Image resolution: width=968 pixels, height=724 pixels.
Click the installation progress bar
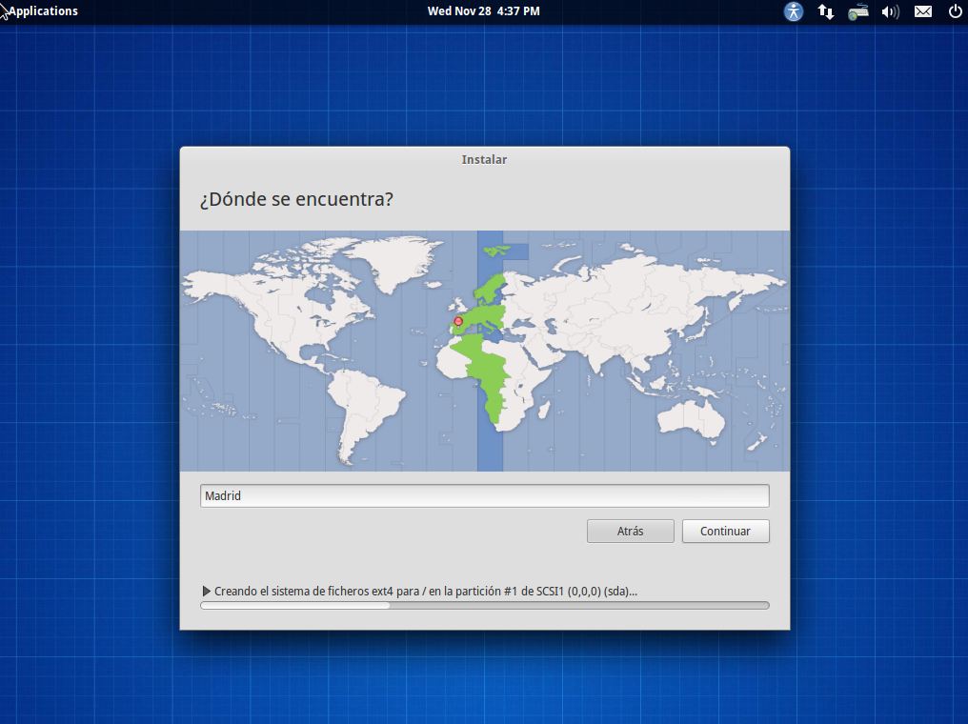[x=484, y=605]
